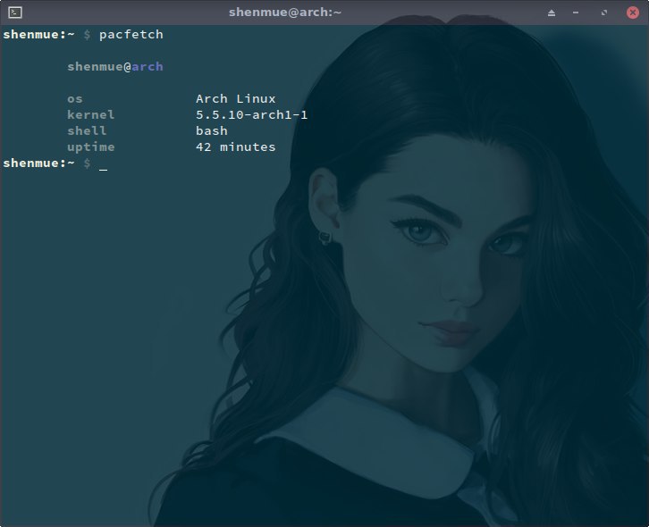Image resolution: width=649 pixels, height=527 pixels.
Task: Click the 'Arch Linux' value
Action: pyautogui.click(x=235, y=98)
